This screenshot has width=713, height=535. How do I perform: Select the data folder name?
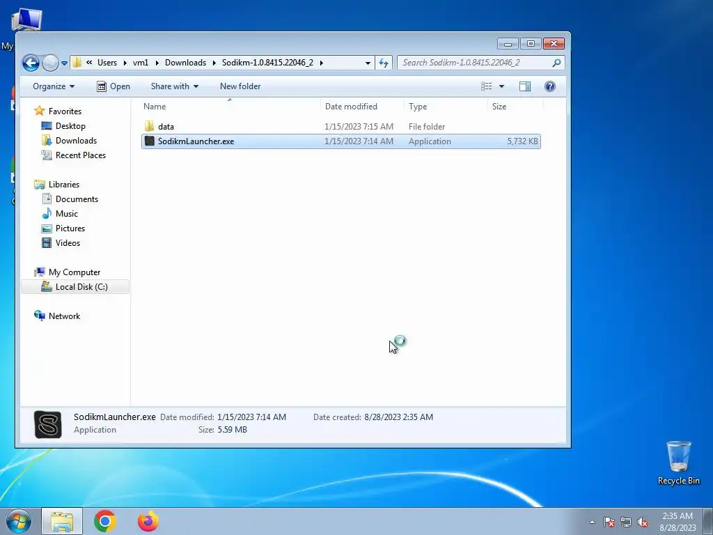[x=166, y=127]
